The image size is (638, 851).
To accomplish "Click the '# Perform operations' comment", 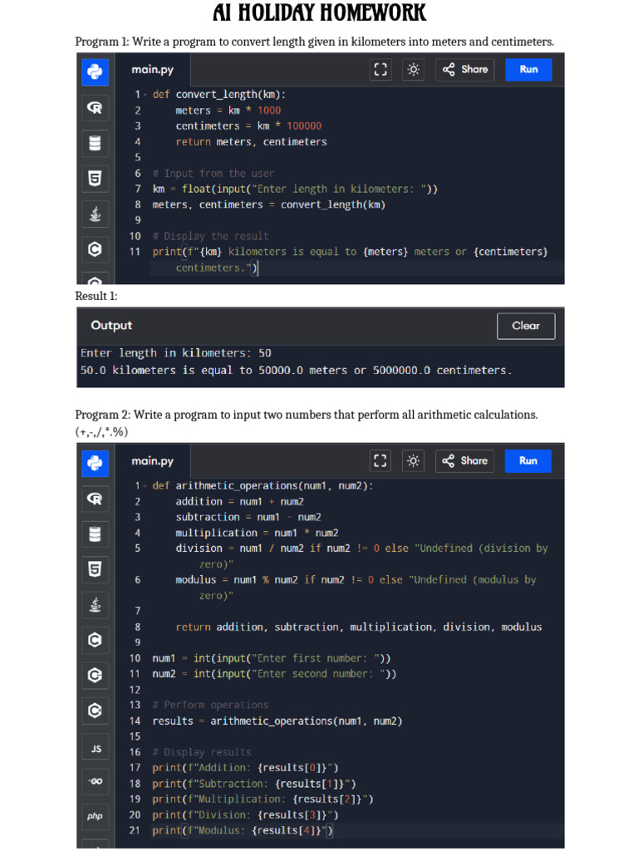I will tap(210, 705).
